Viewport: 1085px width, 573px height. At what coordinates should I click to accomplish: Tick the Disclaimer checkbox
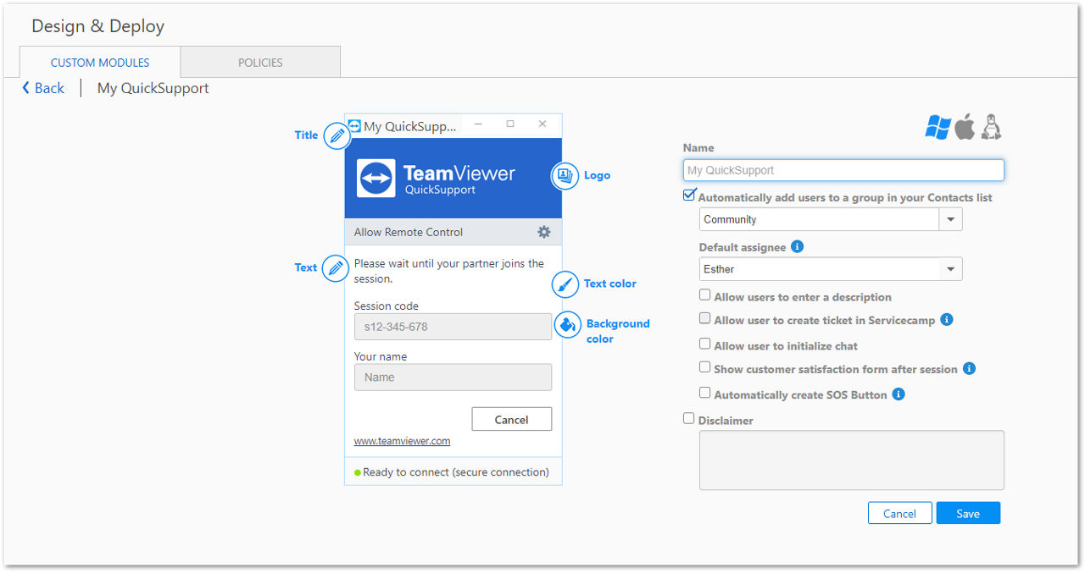pos(689,418)
